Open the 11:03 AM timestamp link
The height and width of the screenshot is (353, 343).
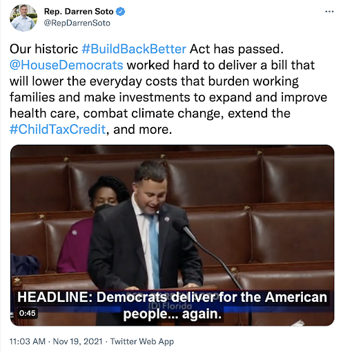point(28,341)
